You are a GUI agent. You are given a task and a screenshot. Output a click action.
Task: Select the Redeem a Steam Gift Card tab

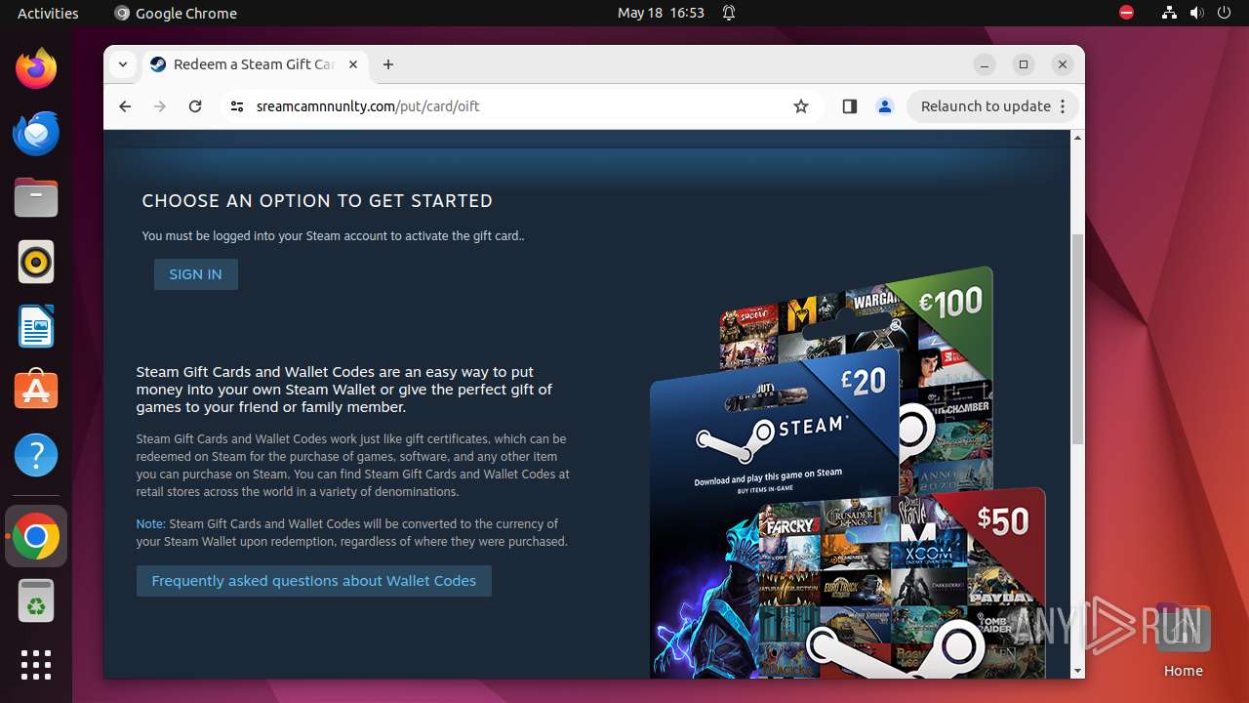pyautogui.click(x=254, y=64)
